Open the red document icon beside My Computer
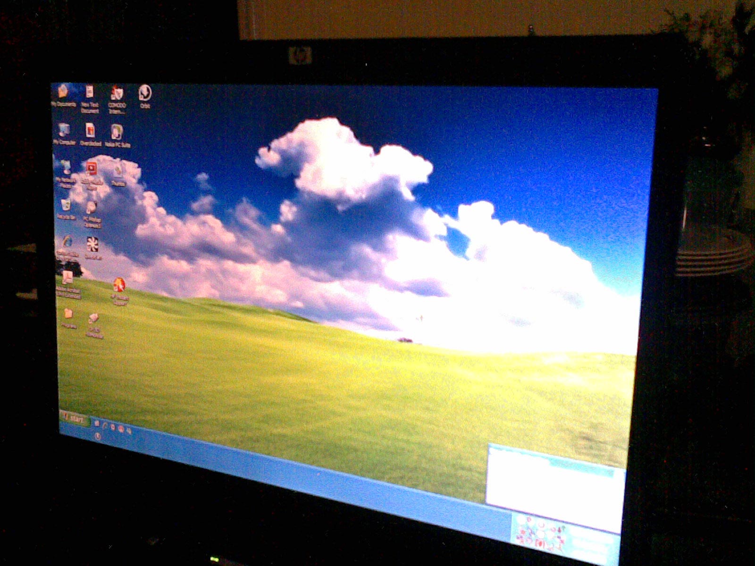This screenshot has height=566, width=755. 90,134
